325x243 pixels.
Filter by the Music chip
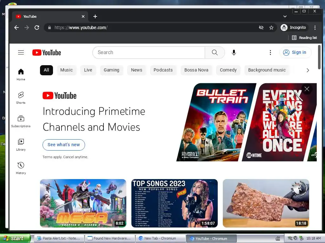[67, 70]
